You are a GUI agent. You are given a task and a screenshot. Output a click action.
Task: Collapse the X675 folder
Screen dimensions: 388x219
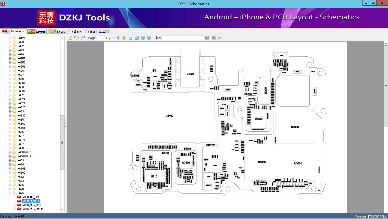(10, 193)
